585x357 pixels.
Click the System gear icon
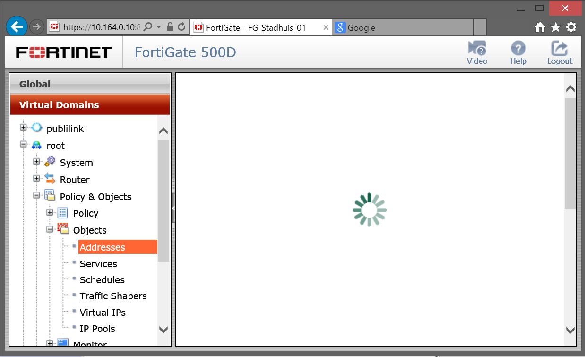[50, 162]
